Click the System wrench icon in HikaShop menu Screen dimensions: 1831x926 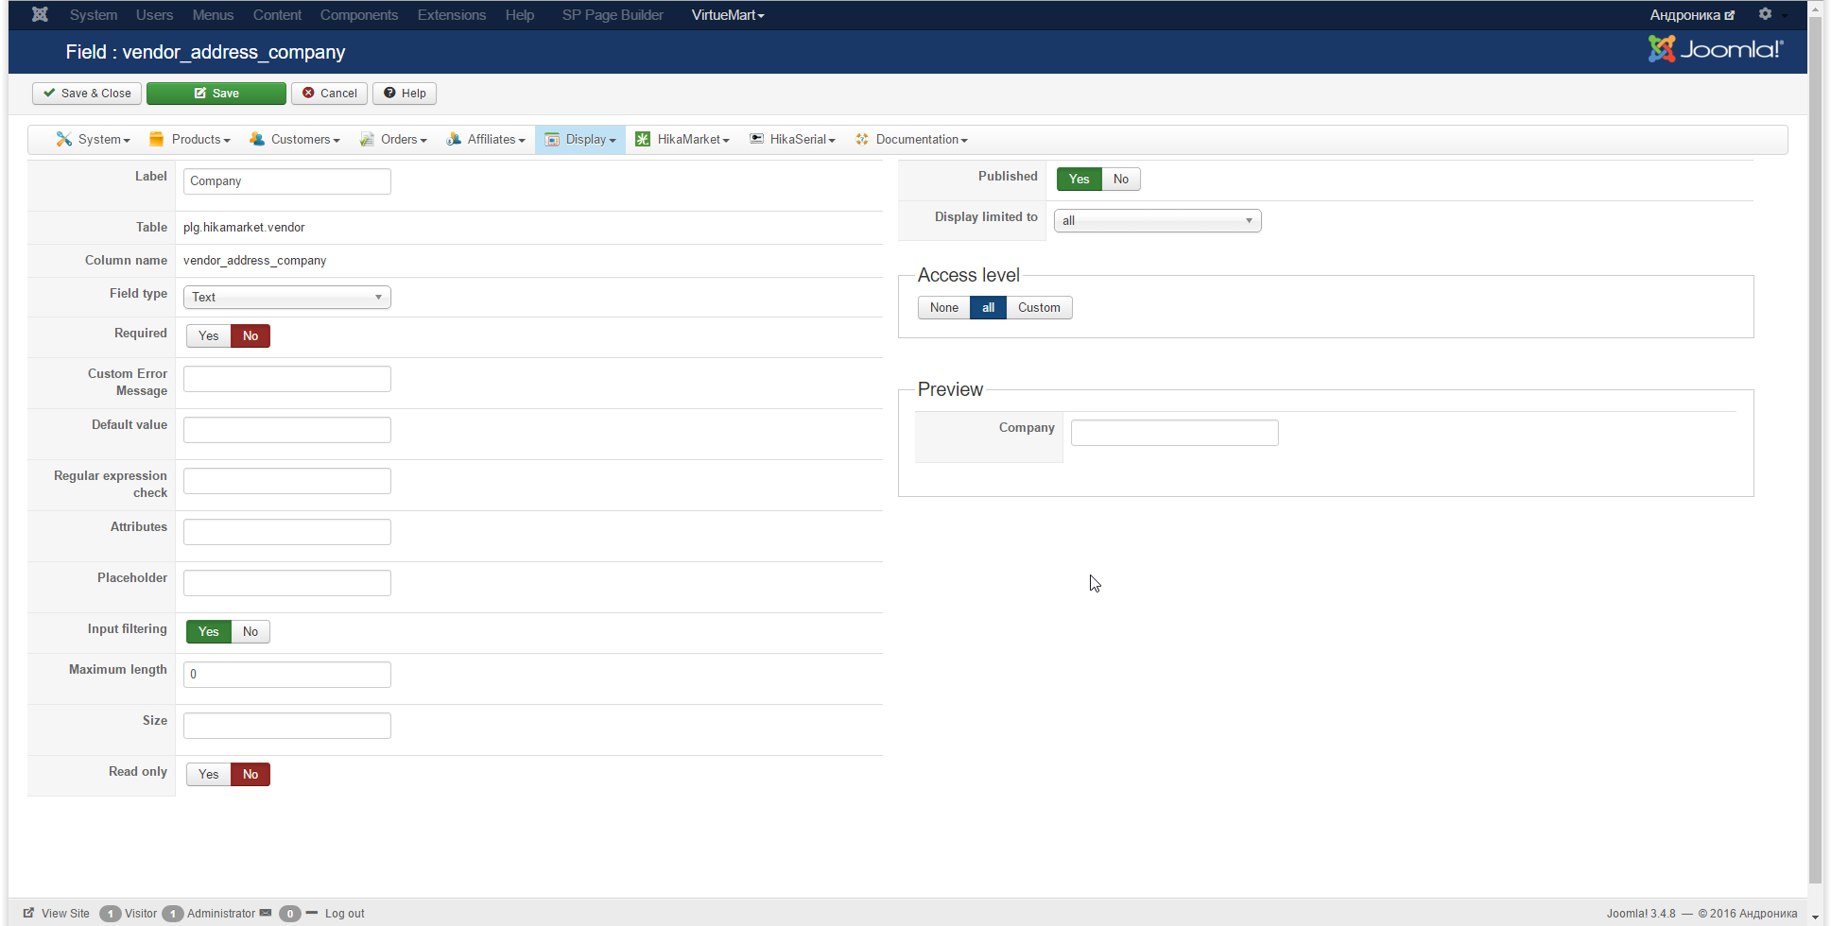click(x=64, y=139)
